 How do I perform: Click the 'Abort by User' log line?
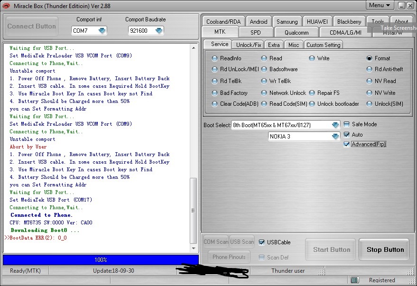28,147
